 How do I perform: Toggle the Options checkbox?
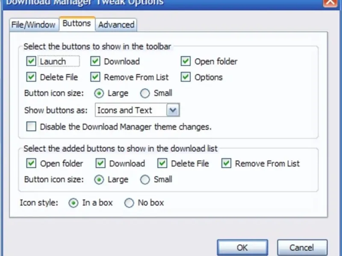[186, 77]
